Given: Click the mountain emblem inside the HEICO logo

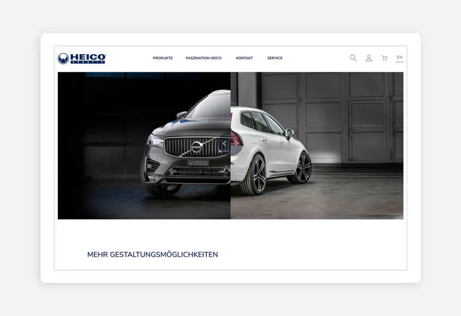Looking at the screenshot, I should pos(64,57).
